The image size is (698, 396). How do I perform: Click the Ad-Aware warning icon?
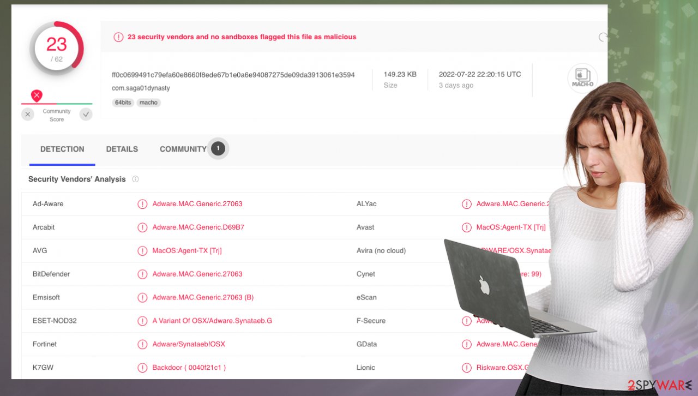click(142, 204)
